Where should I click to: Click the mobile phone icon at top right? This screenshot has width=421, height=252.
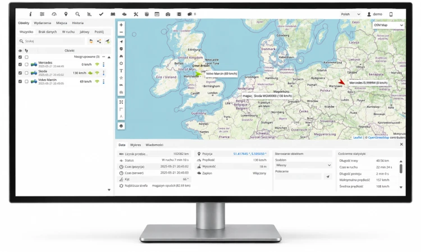point(391,14)
